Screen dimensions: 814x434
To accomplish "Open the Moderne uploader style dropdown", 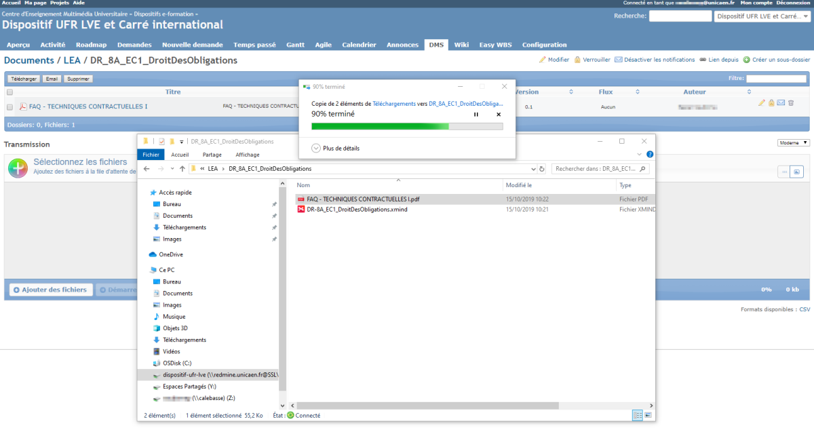I will point(793,143).
